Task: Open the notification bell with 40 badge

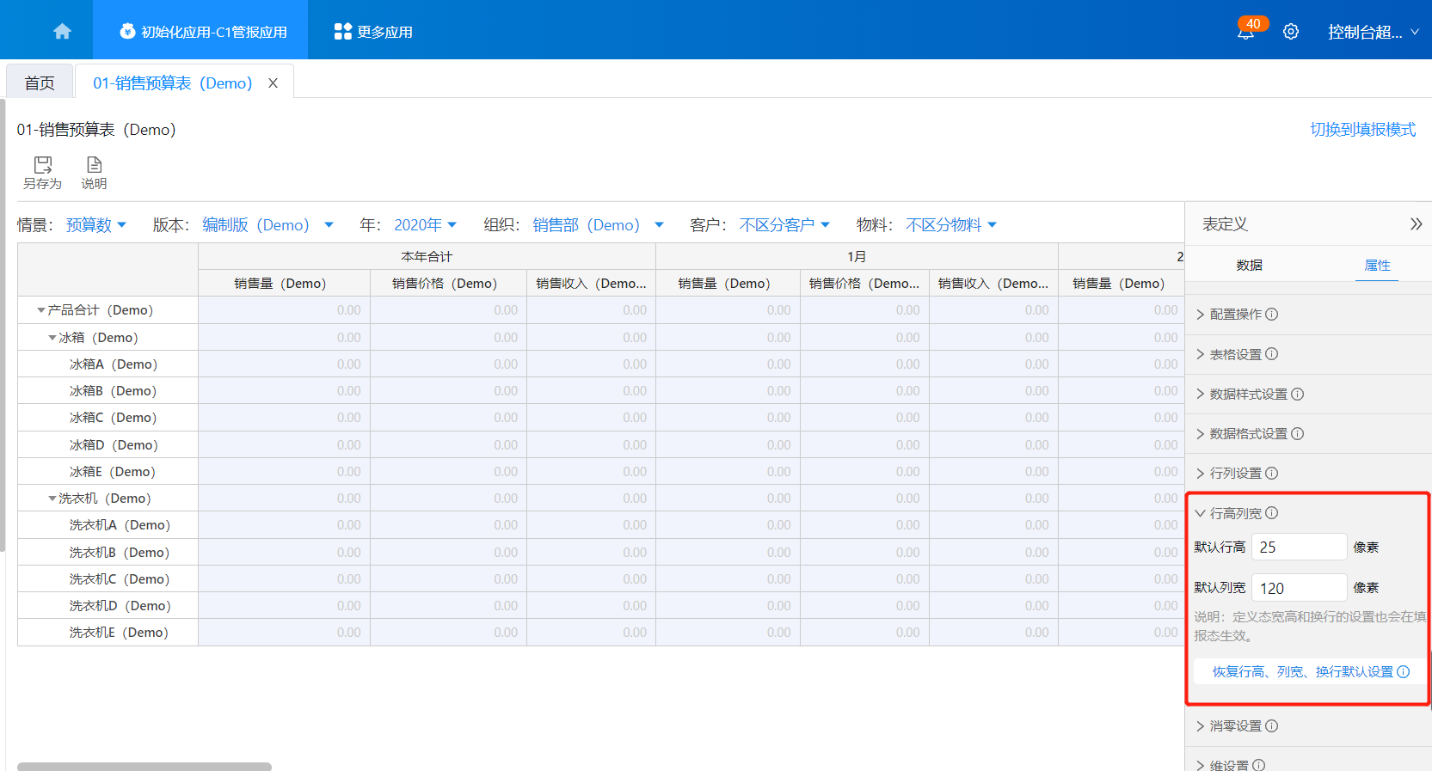Action: tap(1245, 32)
